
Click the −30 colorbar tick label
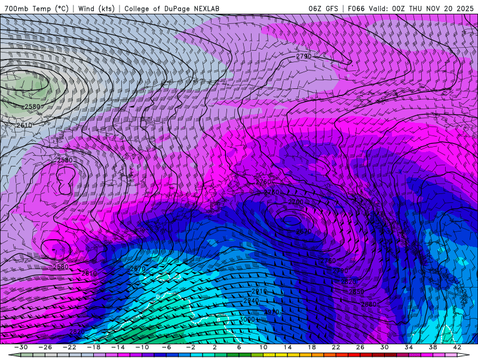21,347
